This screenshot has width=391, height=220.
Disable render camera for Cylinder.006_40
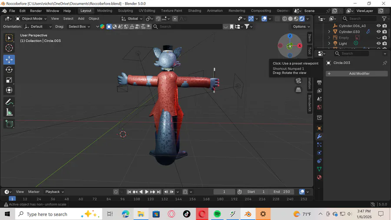pos(384,26)
